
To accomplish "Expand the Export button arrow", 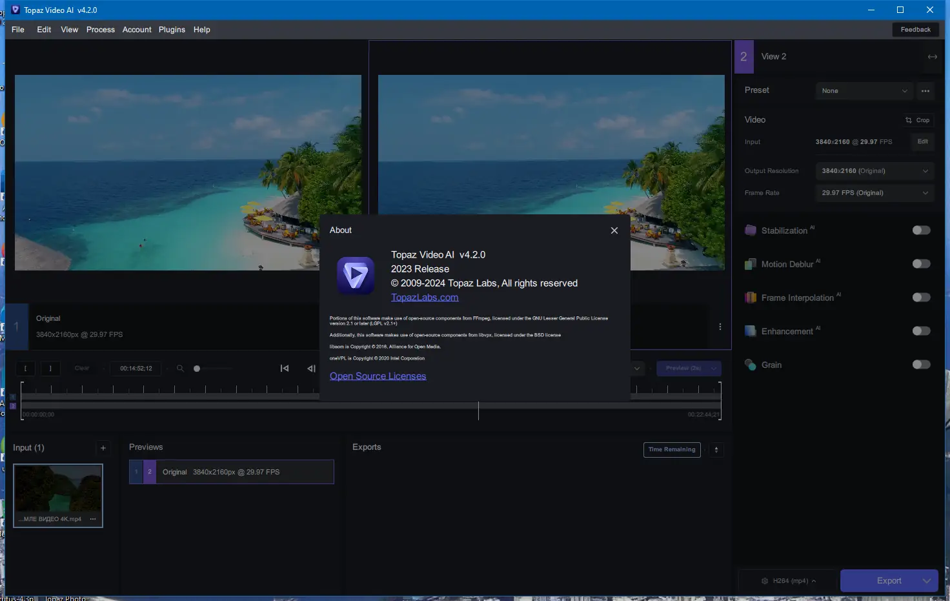I will 927,581.
